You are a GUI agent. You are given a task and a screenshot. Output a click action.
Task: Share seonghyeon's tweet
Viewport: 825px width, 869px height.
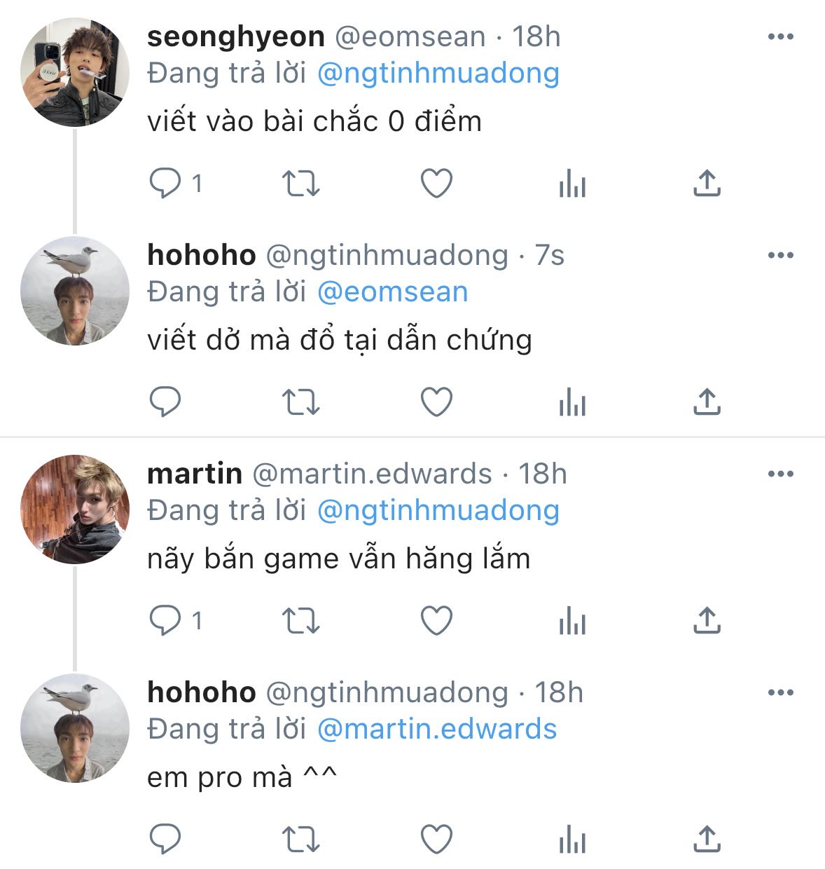(707, 184)
